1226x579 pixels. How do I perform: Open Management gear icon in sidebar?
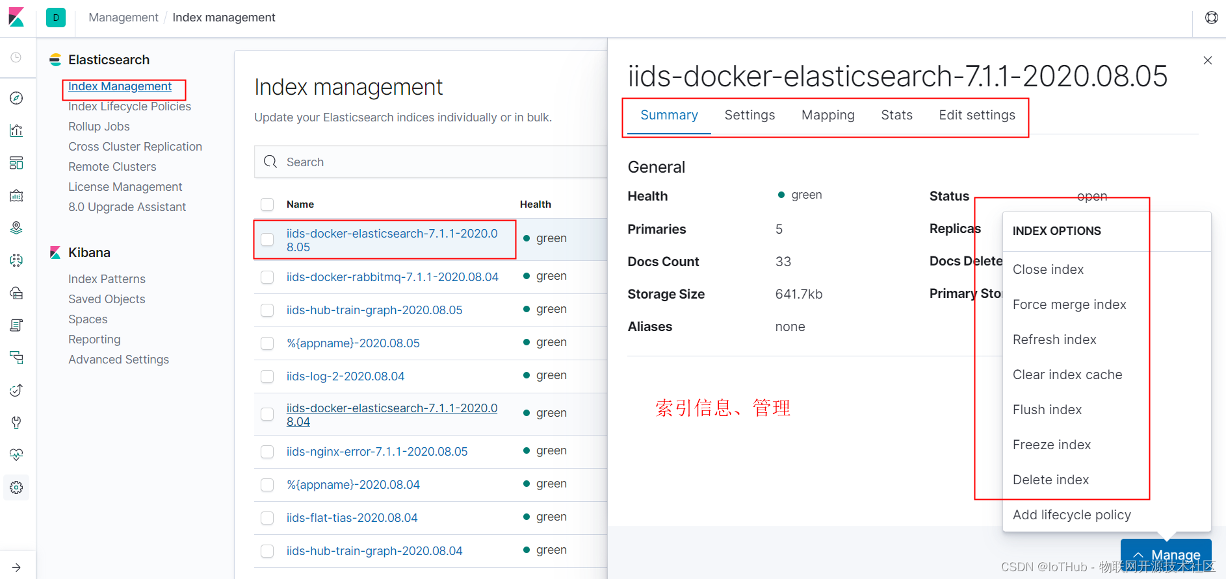coord(16,487)
